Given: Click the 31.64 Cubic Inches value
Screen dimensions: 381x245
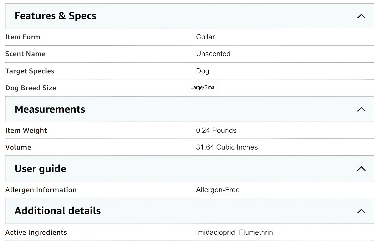Looking at the screenshot, I should pos(227,147).
